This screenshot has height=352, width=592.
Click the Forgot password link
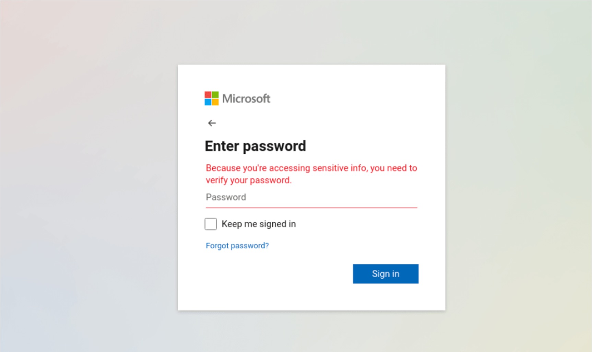[237, 246]
